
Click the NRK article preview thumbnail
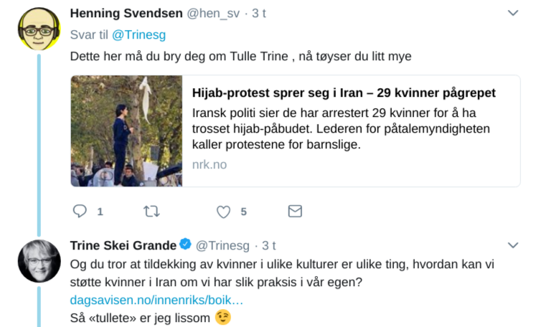click(126, 131)
